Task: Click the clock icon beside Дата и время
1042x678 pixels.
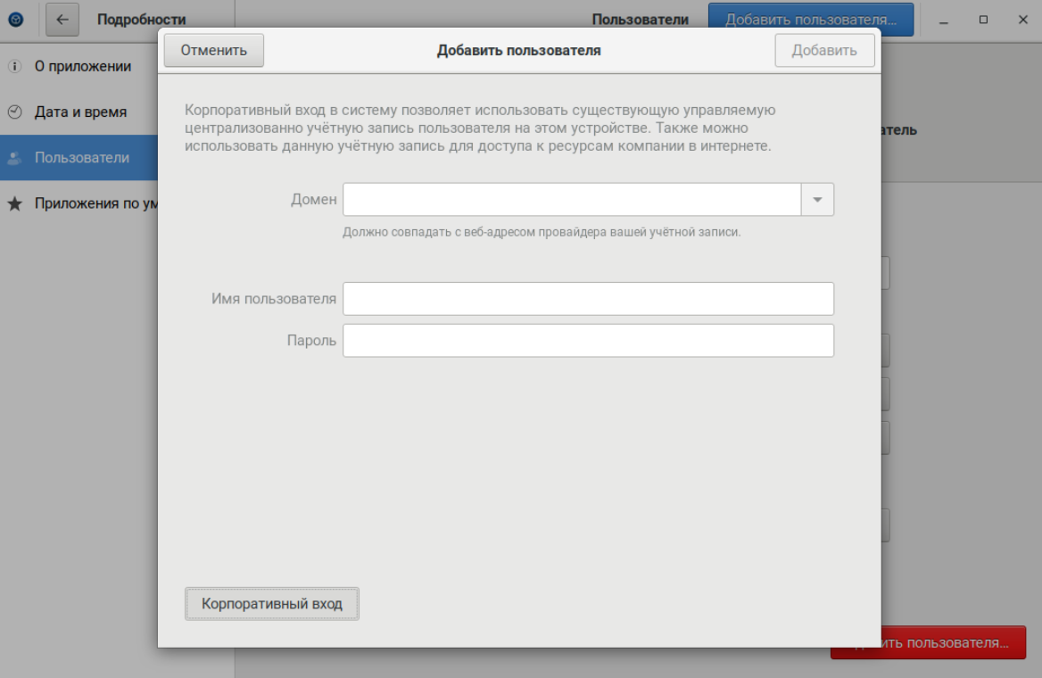Action: point(14,112)
